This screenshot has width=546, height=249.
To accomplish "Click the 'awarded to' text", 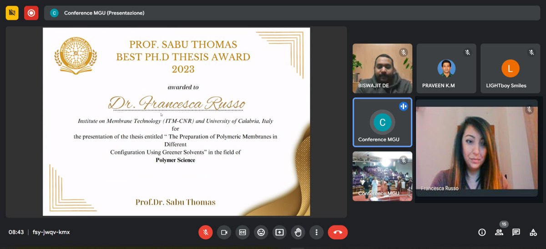I will point(183,87).
